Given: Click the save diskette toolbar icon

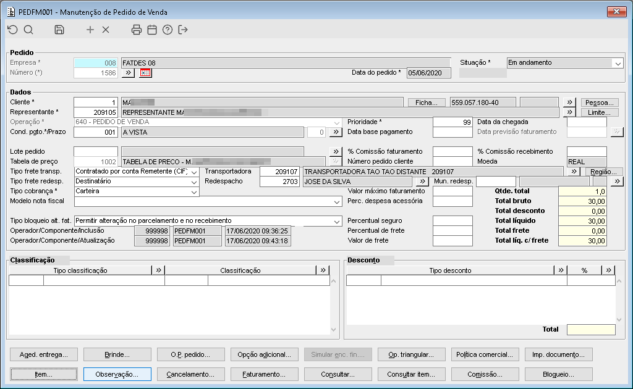Looking at the screenshot, I should (x=59, y=30).
